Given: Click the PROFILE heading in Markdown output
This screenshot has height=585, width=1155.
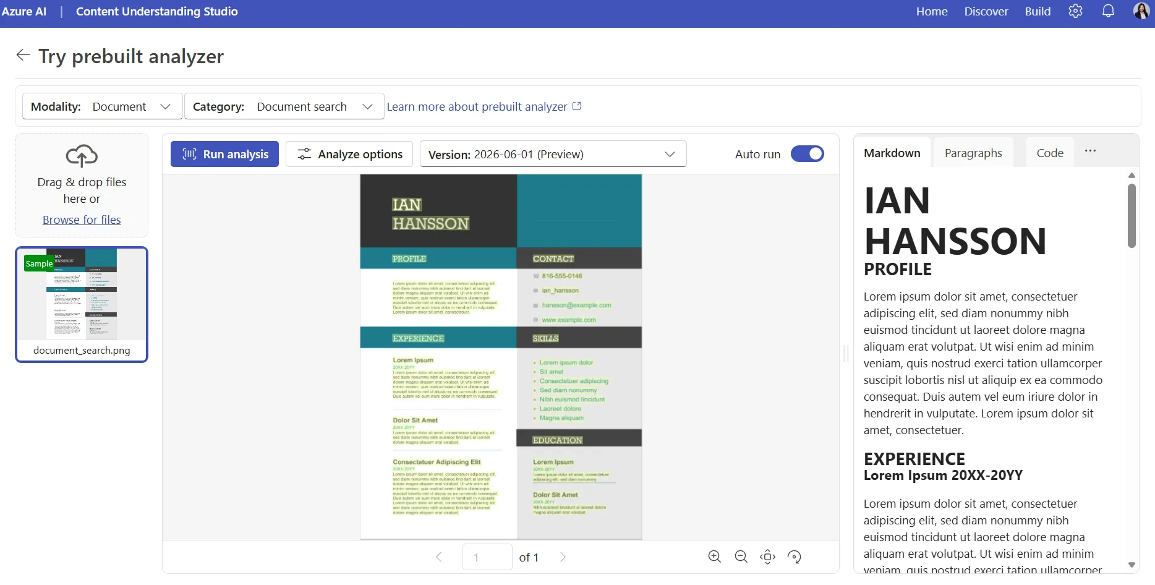Looking at the screenshot, I should (897, 269).
